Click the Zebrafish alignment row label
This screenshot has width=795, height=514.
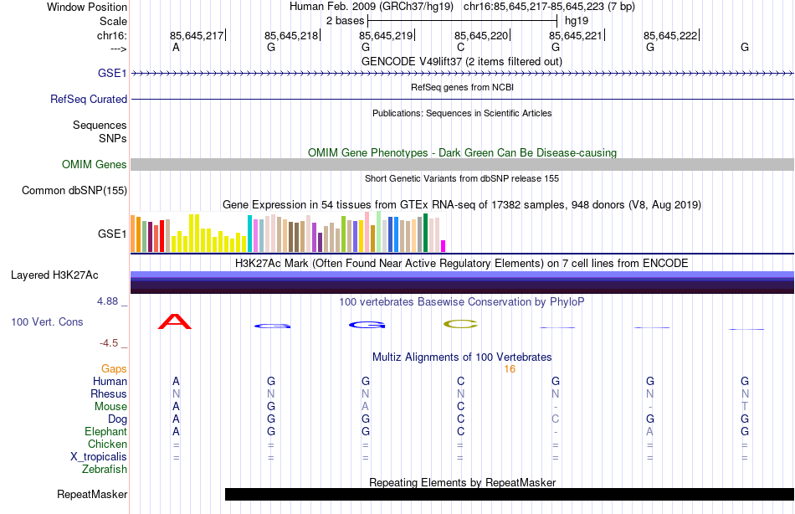pos(105,469)
